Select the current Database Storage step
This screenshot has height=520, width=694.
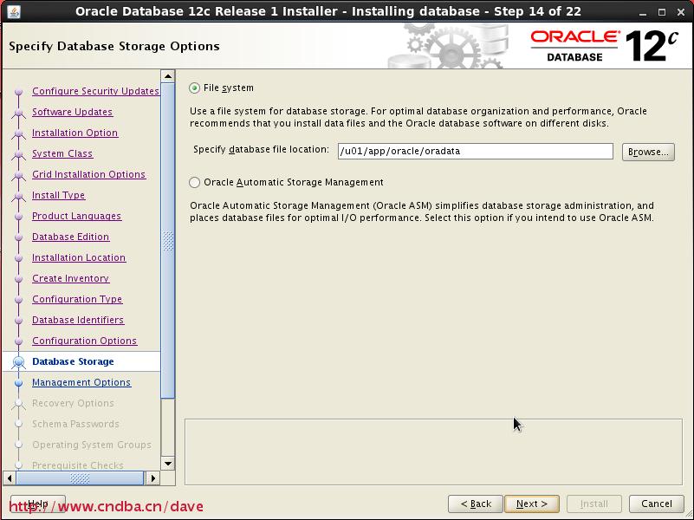point(73,361)
